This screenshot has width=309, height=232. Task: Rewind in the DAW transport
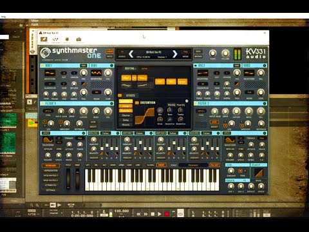tap(138, 214)
